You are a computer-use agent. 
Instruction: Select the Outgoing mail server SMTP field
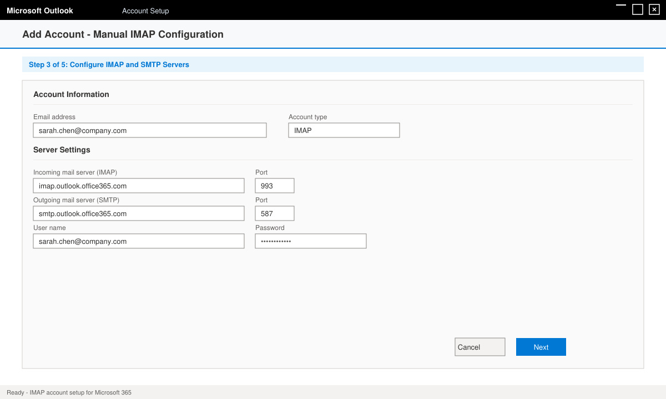pos(139,213)
